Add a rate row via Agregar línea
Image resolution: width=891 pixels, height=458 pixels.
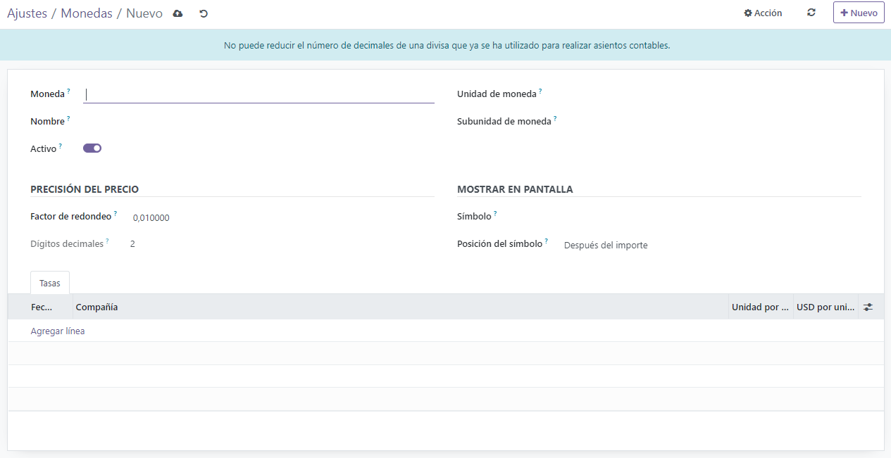(x=56, y=330)
